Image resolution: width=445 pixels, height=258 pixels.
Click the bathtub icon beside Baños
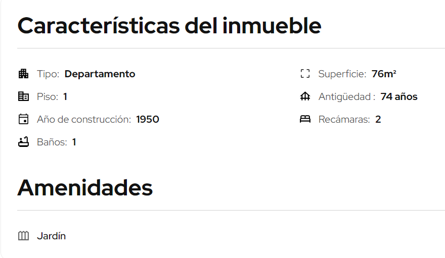click(x=23, y=142)
